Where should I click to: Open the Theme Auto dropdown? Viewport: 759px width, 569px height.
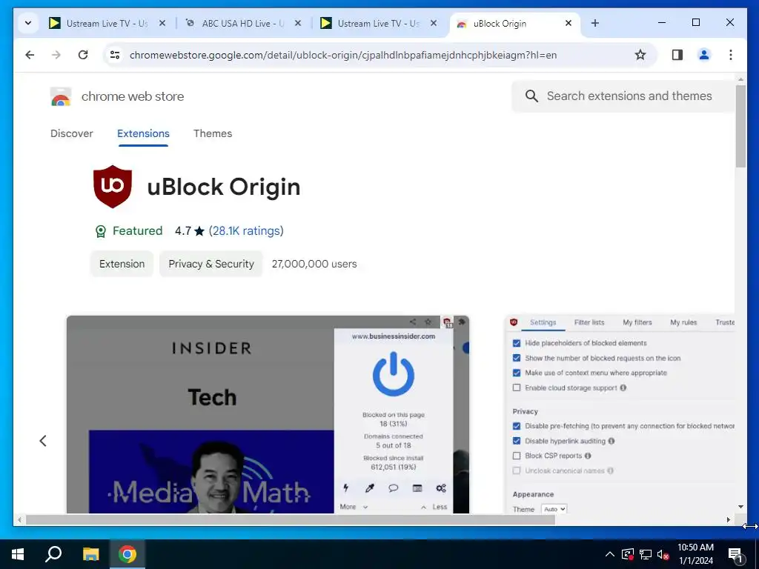554,509
